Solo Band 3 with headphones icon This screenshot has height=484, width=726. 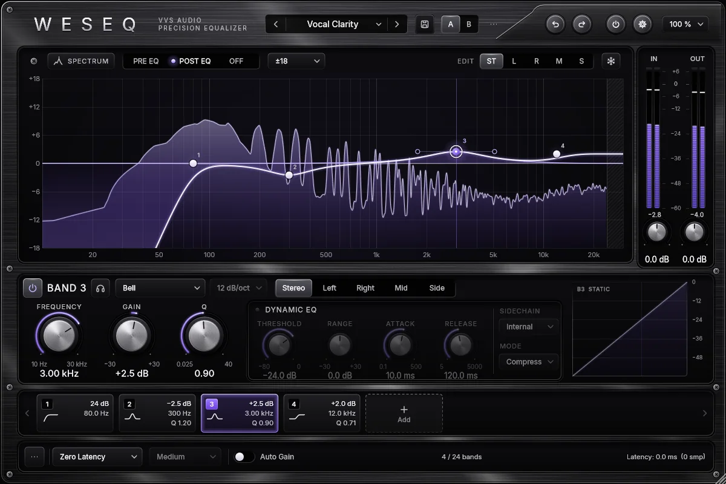(100, 288)
